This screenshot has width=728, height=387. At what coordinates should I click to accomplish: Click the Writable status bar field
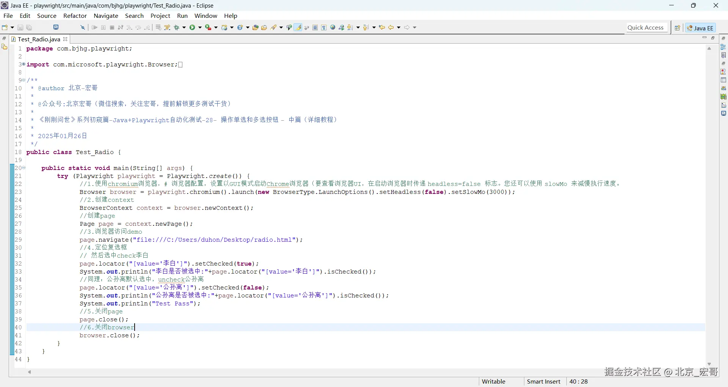pyautogui.click(x=493, y=381)
